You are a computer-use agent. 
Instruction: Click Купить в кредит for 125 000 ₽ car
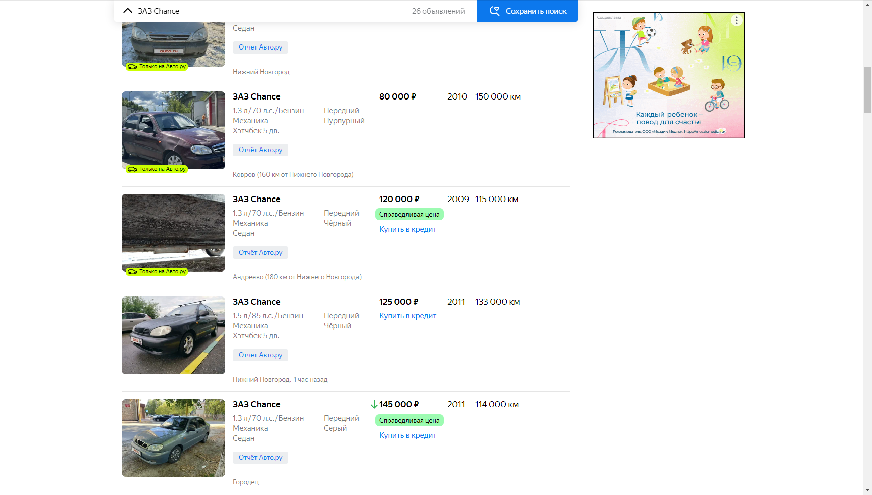(407, 316)
